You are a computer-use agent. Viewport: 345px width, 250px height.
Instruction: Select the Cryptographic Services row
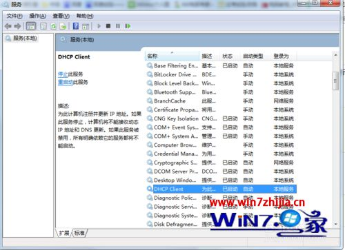221,163
